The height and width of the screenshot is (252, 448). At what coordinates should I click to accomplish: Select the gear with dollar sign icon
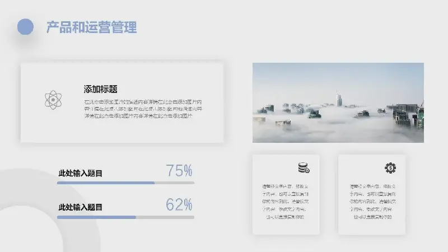pyautogui.click(x=390, y=167)
